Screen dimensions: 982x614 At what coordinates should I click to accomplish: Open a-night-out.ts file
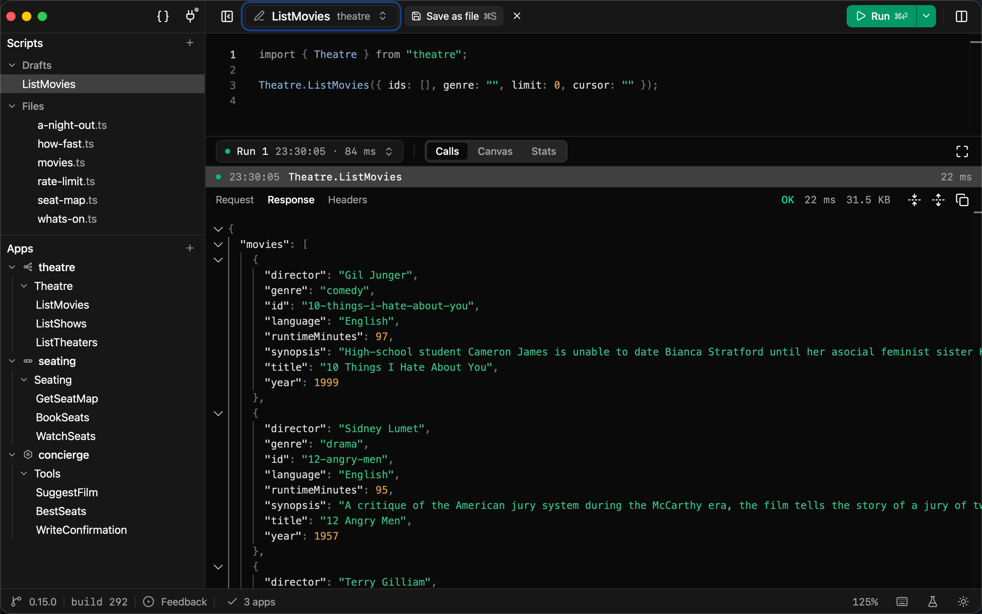click(72, 125)
